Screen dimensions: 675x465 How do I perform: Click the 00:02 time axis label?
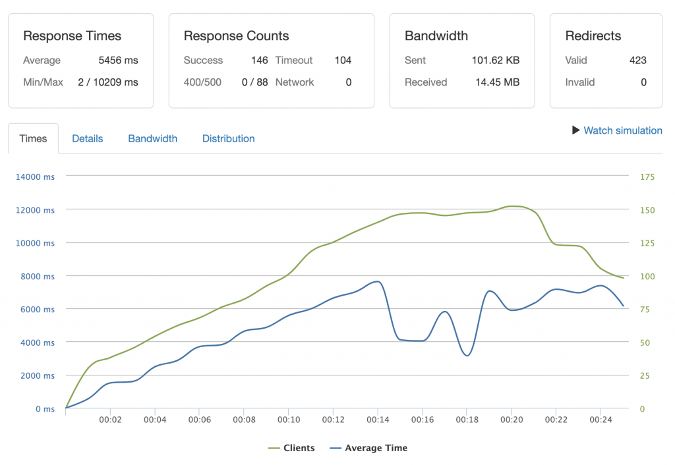point(110,420)
